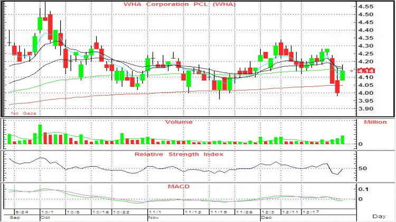Select the 11/12 date marker
Viewport: 396px width, 222px height.
coord(193,212)
